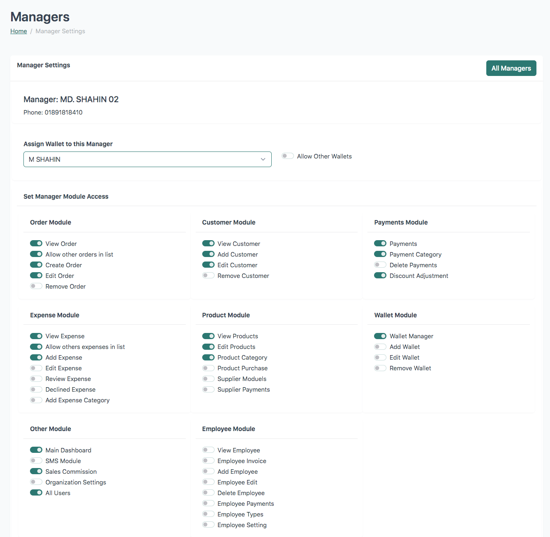Turn off Discount Adjustment switch

[380, 275]
